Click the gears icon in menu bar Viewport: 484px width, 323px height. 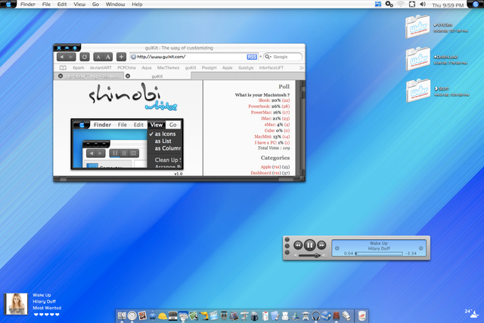tap(389, 5)
